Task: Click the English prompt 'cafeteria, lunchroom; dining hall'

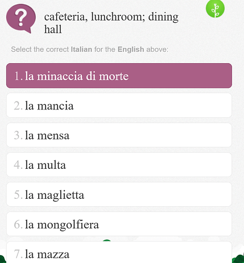Action: [111, 23]
